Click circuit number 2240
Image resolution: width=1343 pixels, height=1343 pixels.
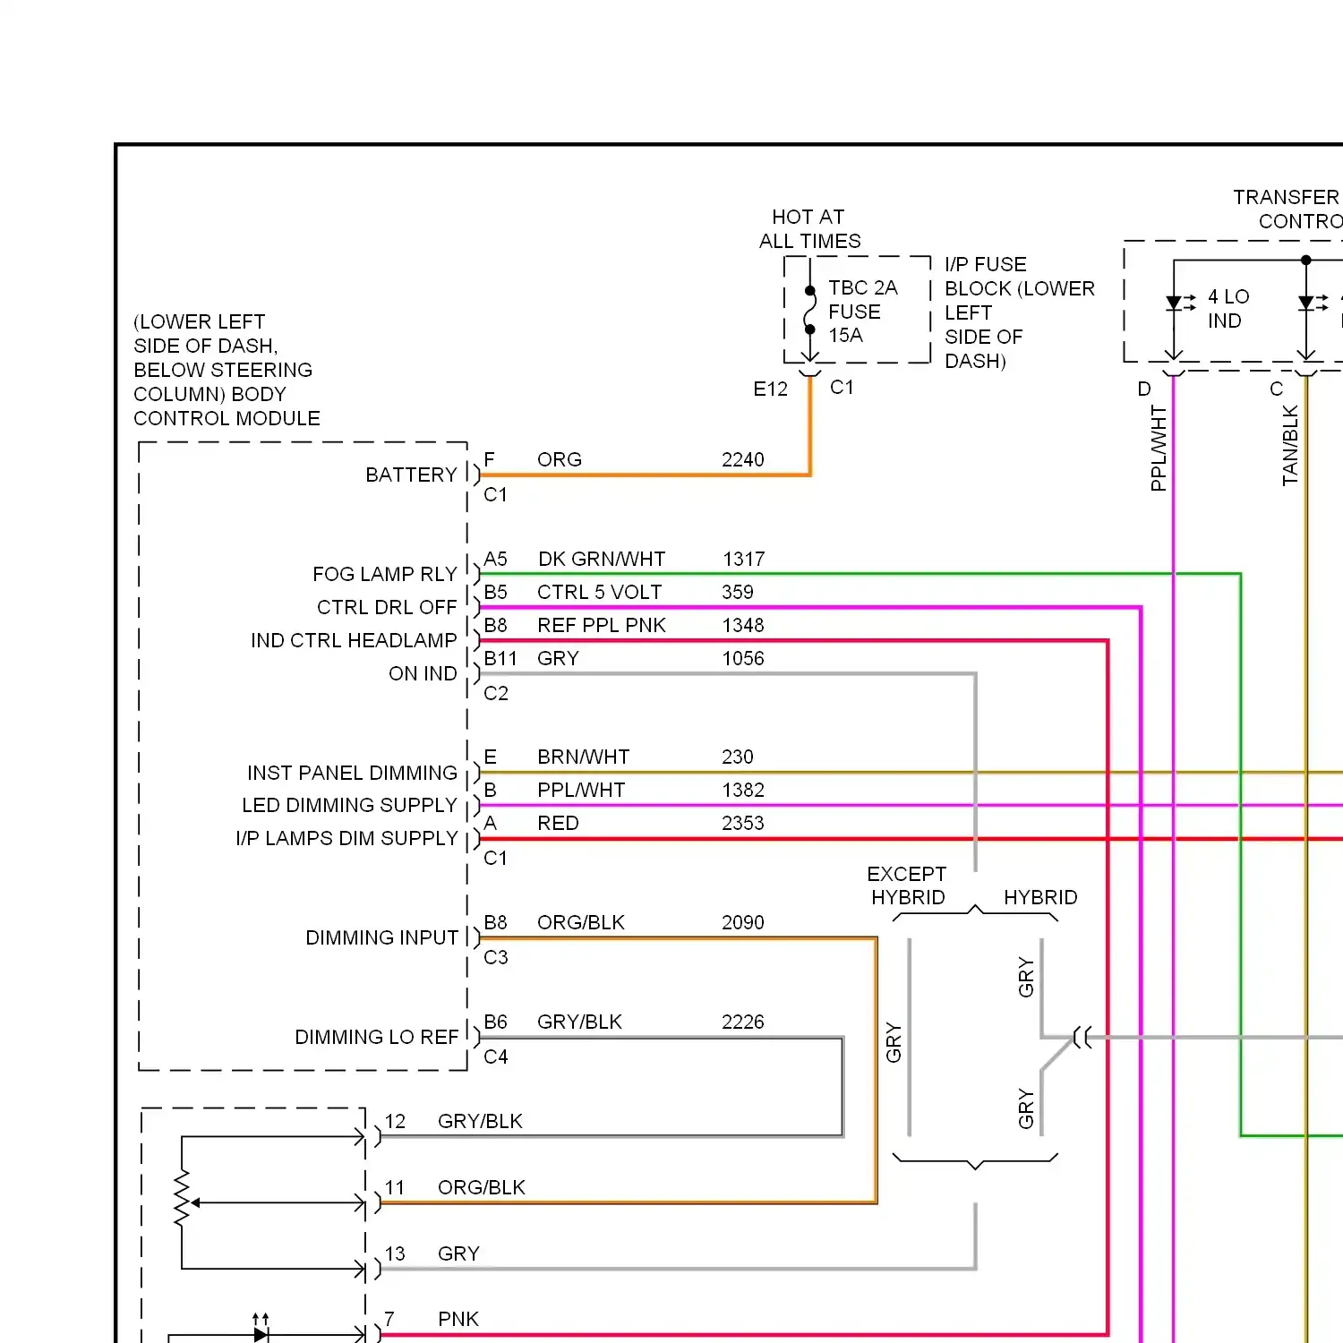click(x=743, y=459)
